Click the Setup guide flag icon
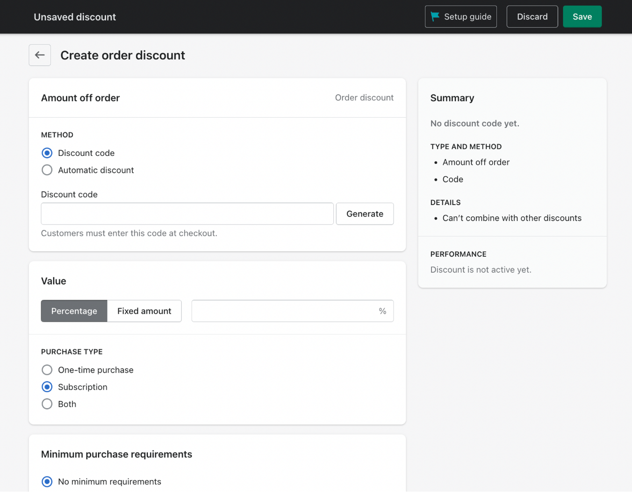The width and height of the screenshot is (632, 494). 435,17
